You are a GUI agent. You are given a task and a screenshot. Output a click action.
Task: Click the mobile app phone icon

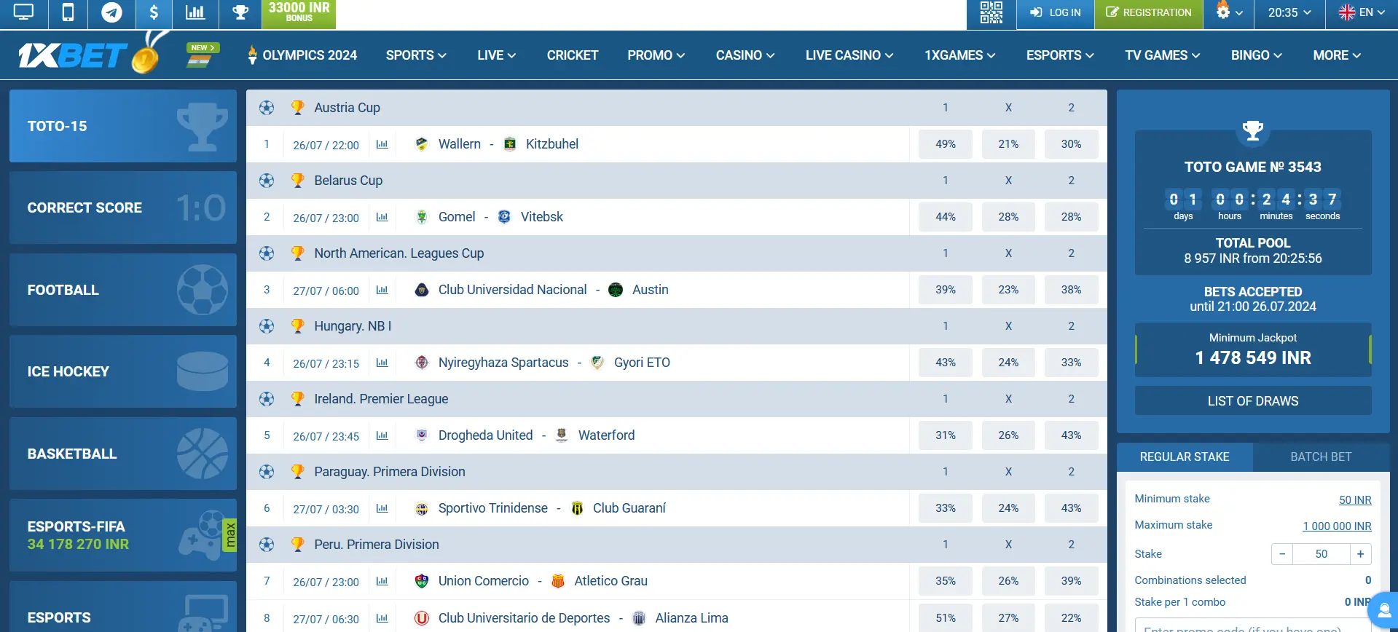(68, 12)
